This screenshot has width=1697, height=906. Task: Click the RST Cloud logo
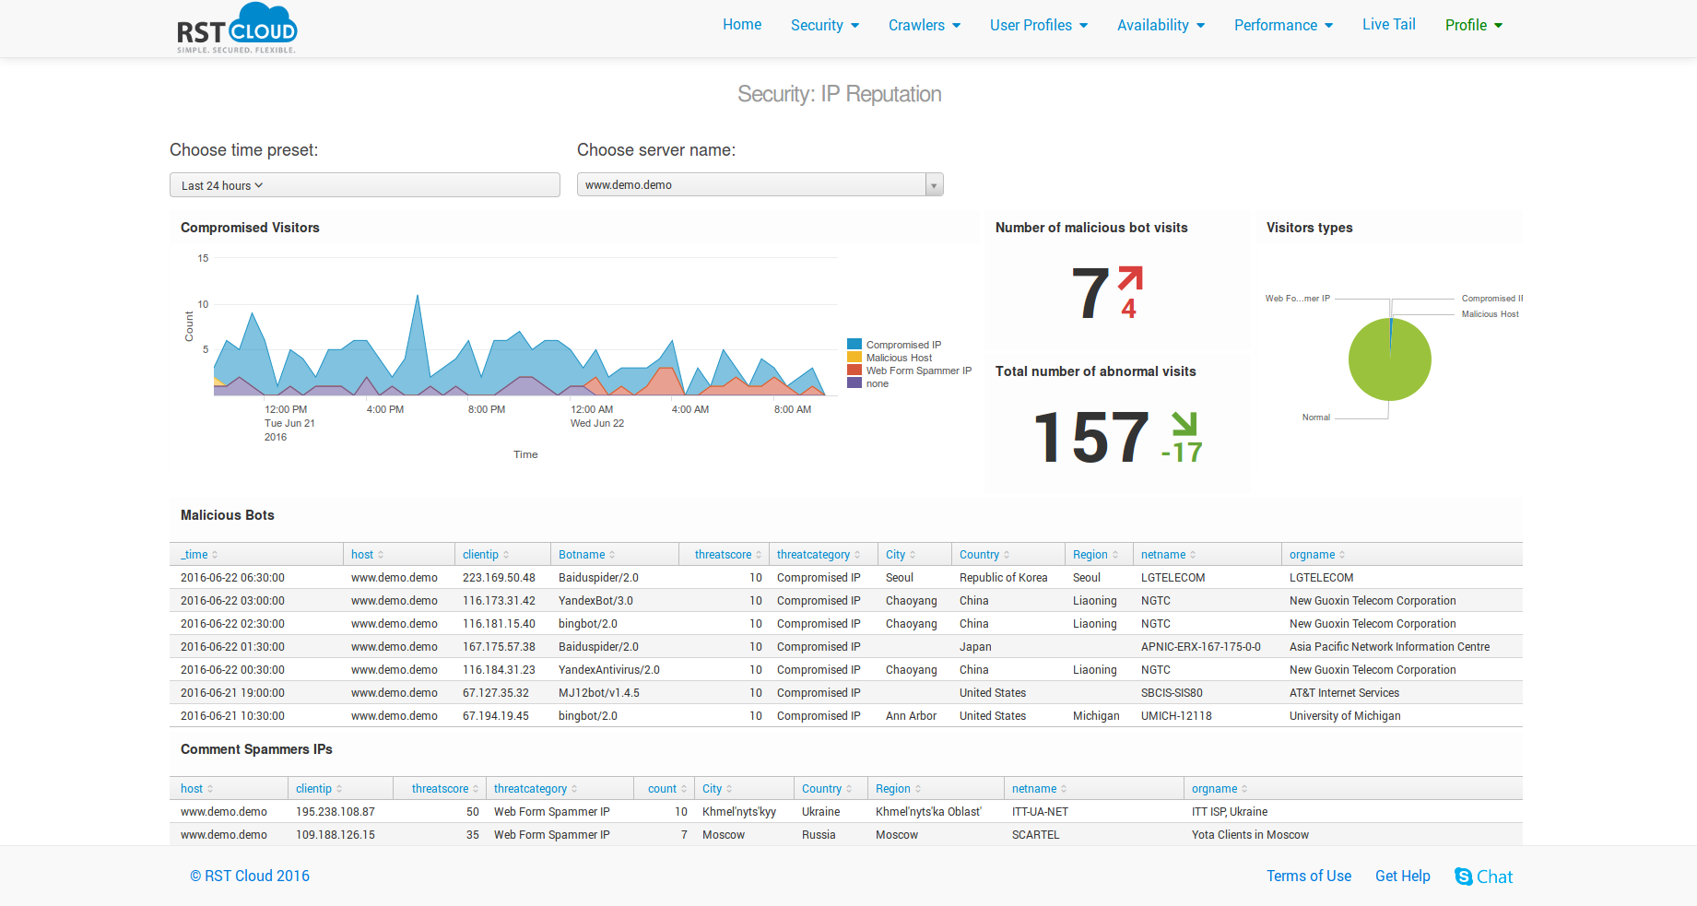pyautogui.click(x=236, y=29)
